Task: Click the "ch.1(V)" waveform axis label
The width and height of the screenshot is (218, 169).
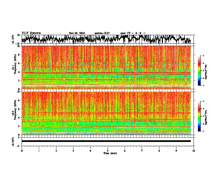Action: [x=13, y=39]
